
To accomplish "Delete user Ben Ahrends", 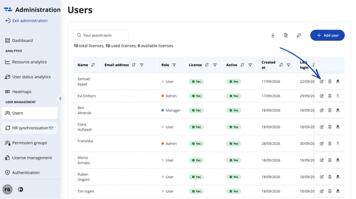I will (329, 111).
